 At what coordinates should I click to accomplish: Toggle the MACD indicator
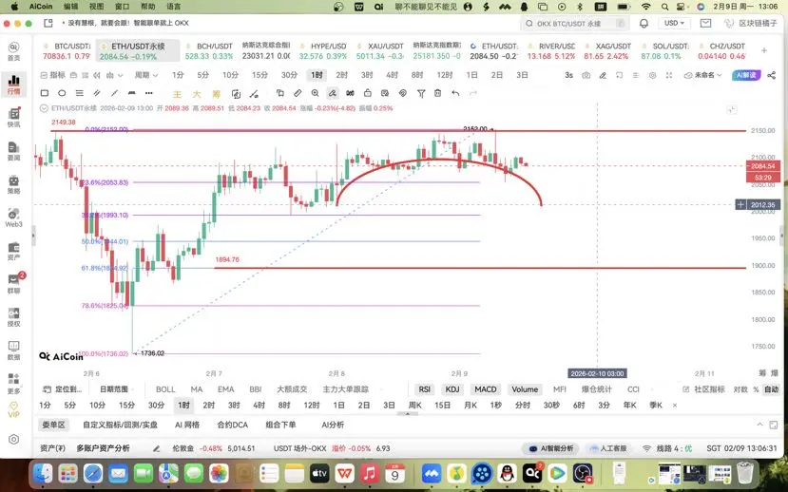[x=486, y=389]
